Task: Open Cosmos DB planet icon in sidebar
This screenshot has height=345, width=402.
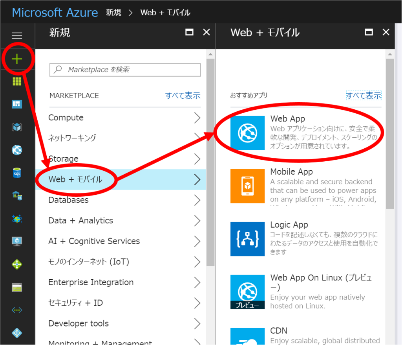Action: pyautogui.click(x=17, y=219)
